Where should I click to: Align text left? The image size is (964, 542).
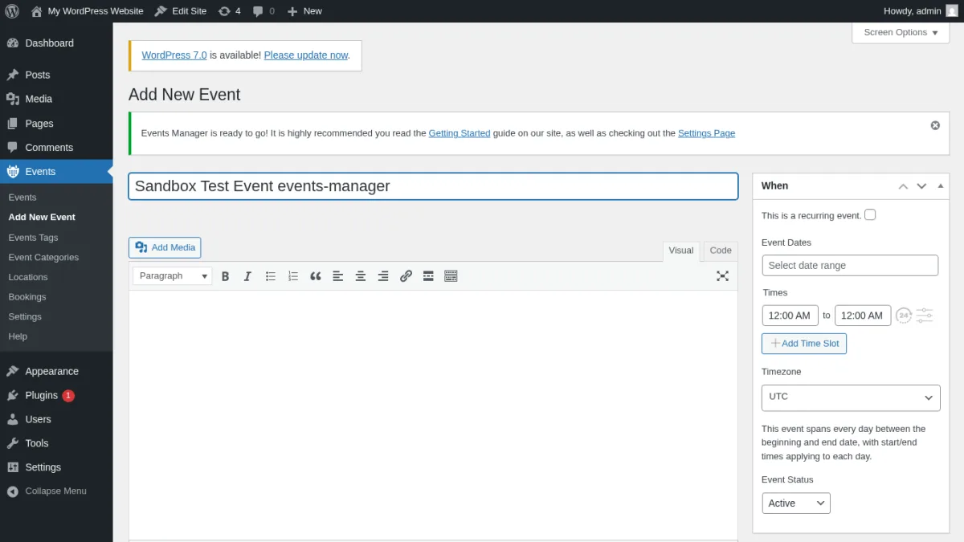point(338,276)
